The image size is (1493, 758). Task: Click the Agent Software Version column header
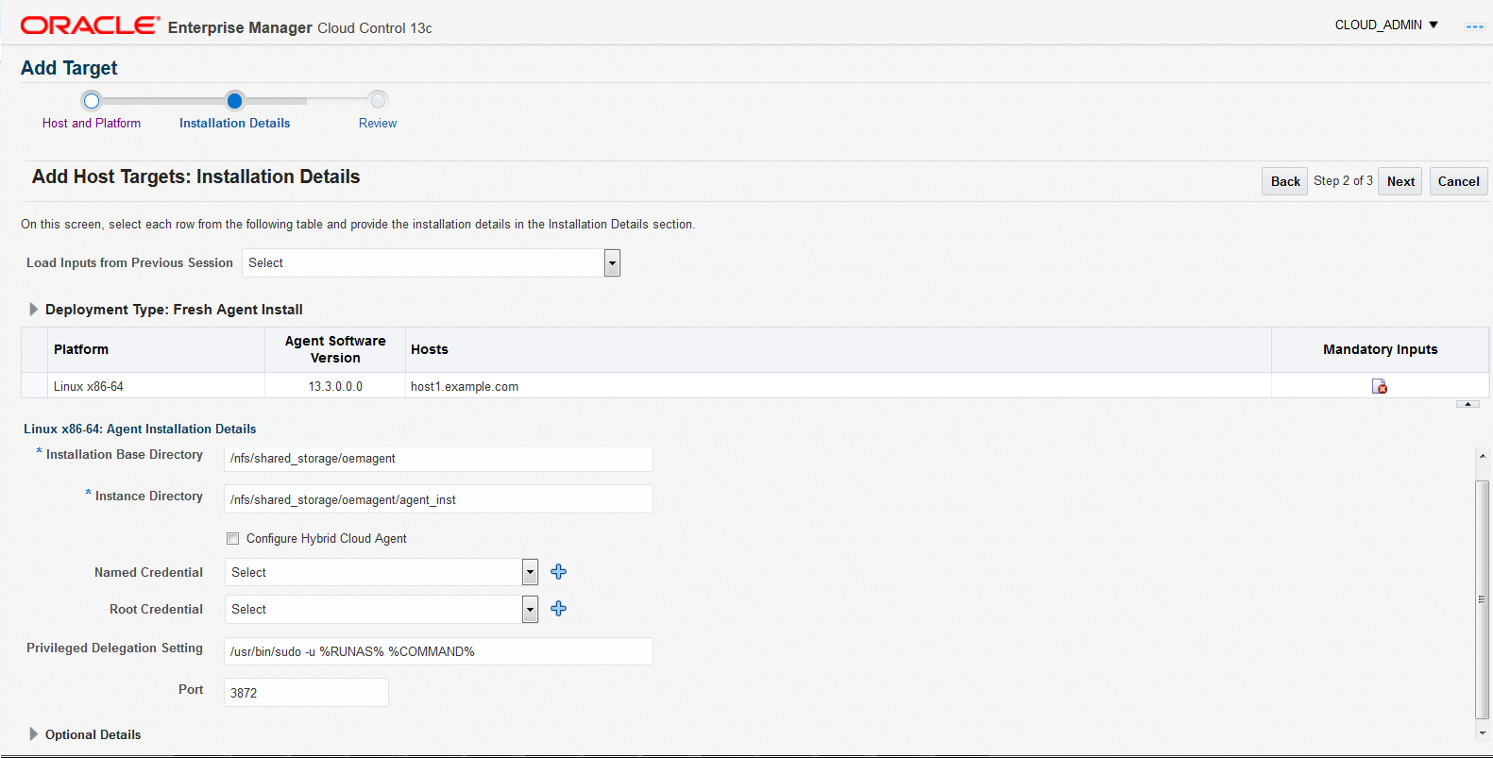point(335,349)
